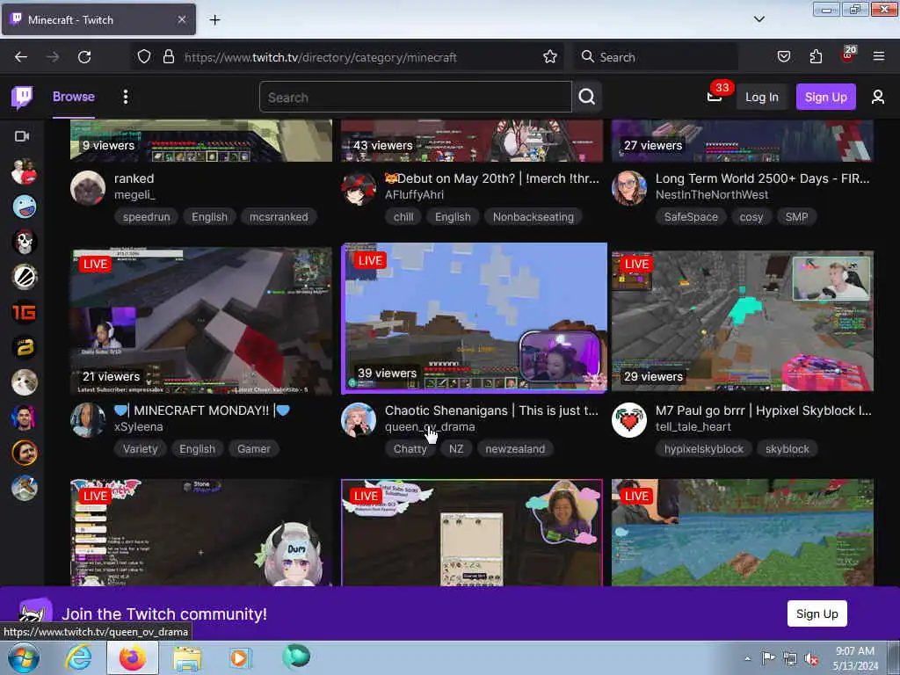This screenshot has height=675, width=900.
Task: Reload the page with refresh icon
Action: click(84, 57)
